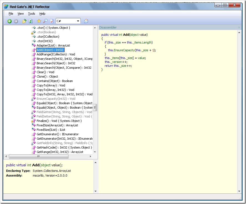Click the EnsureCapacity link in the code
The height and width of the screenshot is (204, 246).
tap(124, 50)
